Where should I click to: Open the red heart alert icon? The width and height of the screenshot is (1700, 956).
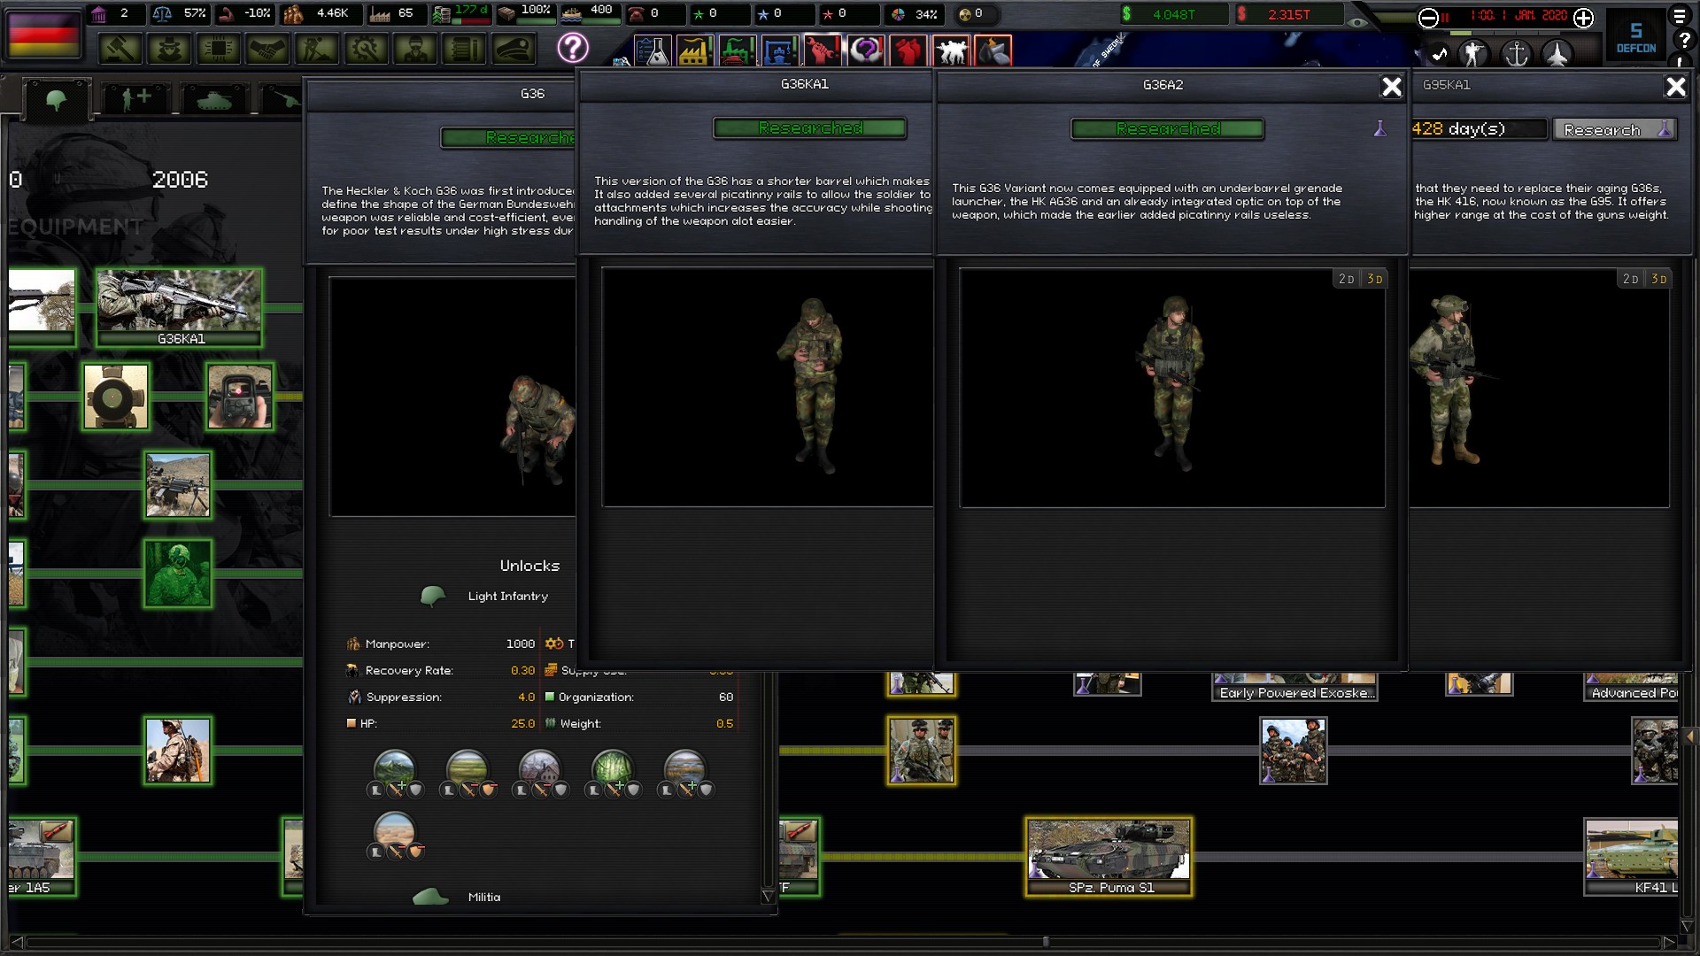(x=908, y=51)
